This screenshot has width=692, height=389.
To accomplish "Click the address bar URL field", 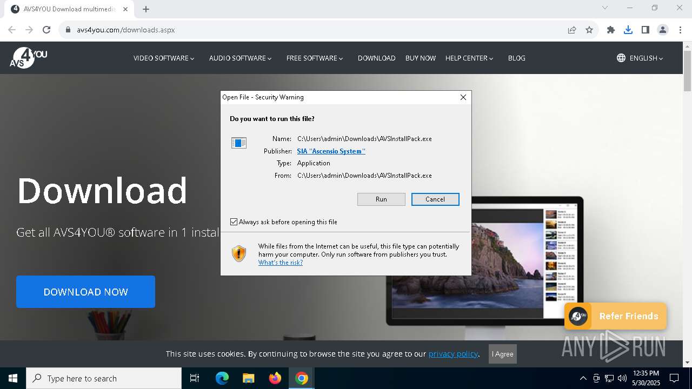I will (x=314, y=30).
